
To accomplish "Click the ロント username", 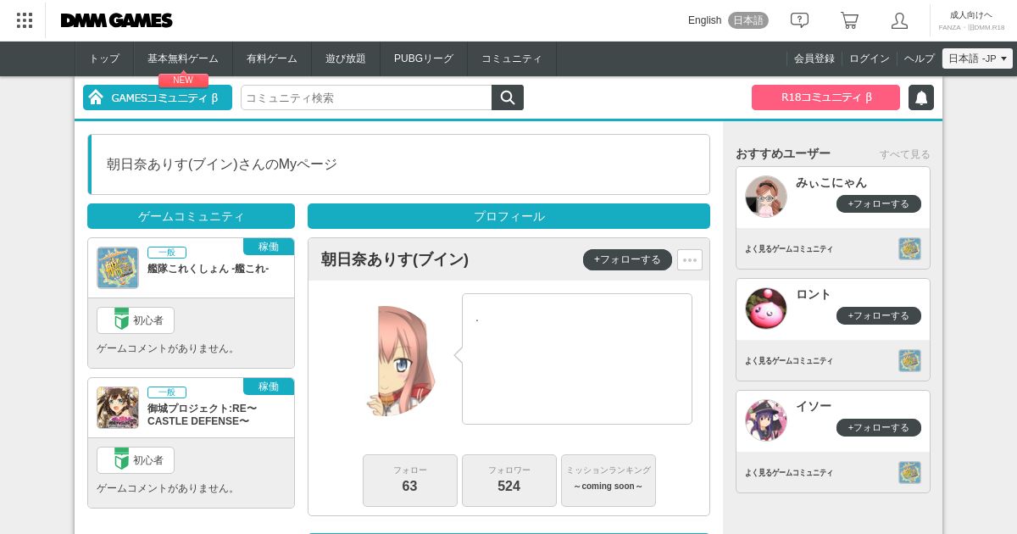I will point(814,294).
